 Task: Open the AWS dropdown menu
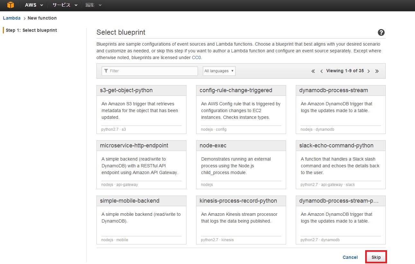[x=34, y=5]
